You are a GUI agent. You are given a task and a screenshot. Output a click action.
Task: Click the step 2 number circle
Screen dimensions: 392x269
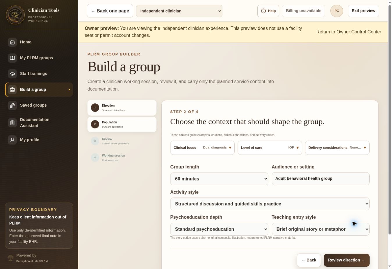[95, 124]
